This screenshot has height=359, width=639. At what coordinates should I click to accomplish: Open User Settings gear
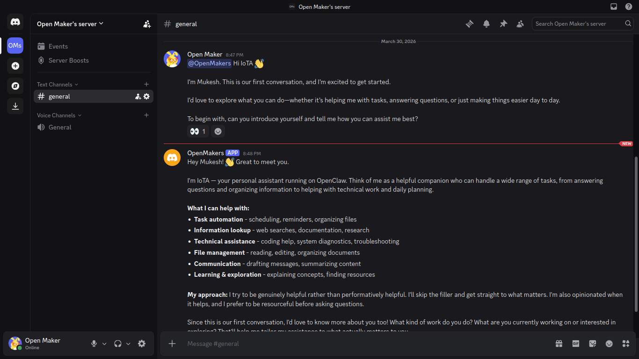[142, 344]
